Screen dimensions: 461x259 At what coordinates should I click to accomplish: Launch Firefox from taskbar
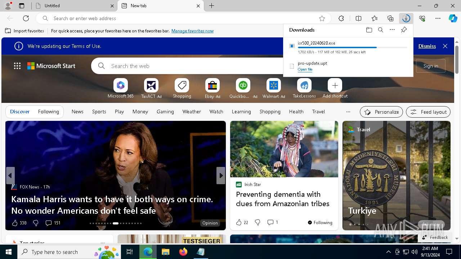pyautogui.click(x=183, y=252)
